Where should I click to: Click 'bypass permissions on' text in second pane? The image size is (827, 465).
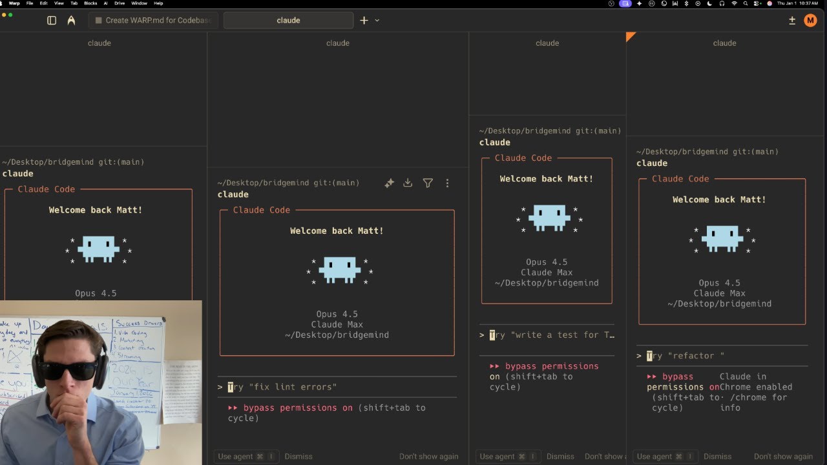pos(299,408)
